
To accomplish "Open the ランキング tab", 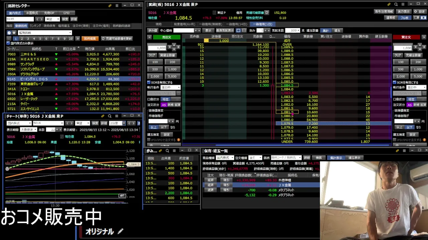I will coord(35,26).
